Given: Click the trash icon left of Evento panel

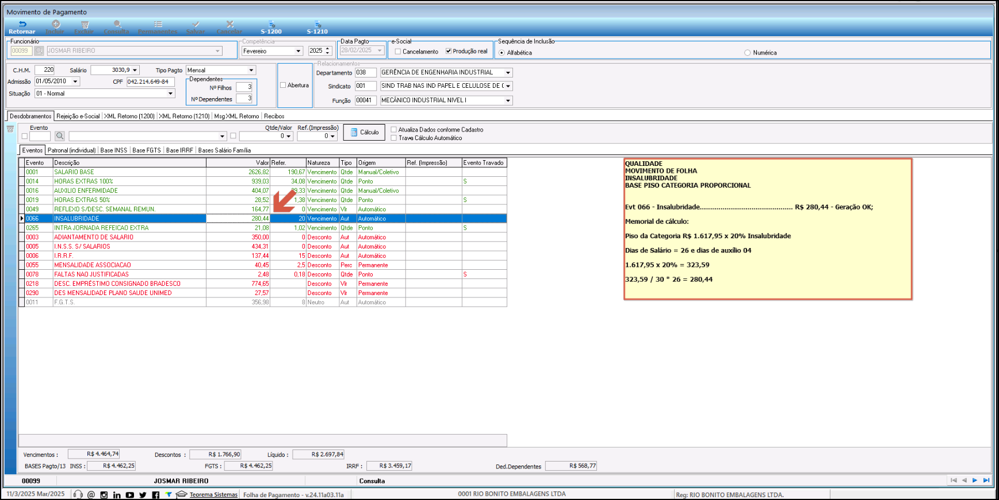Looking at the screenshot, I should coord(10,129).
